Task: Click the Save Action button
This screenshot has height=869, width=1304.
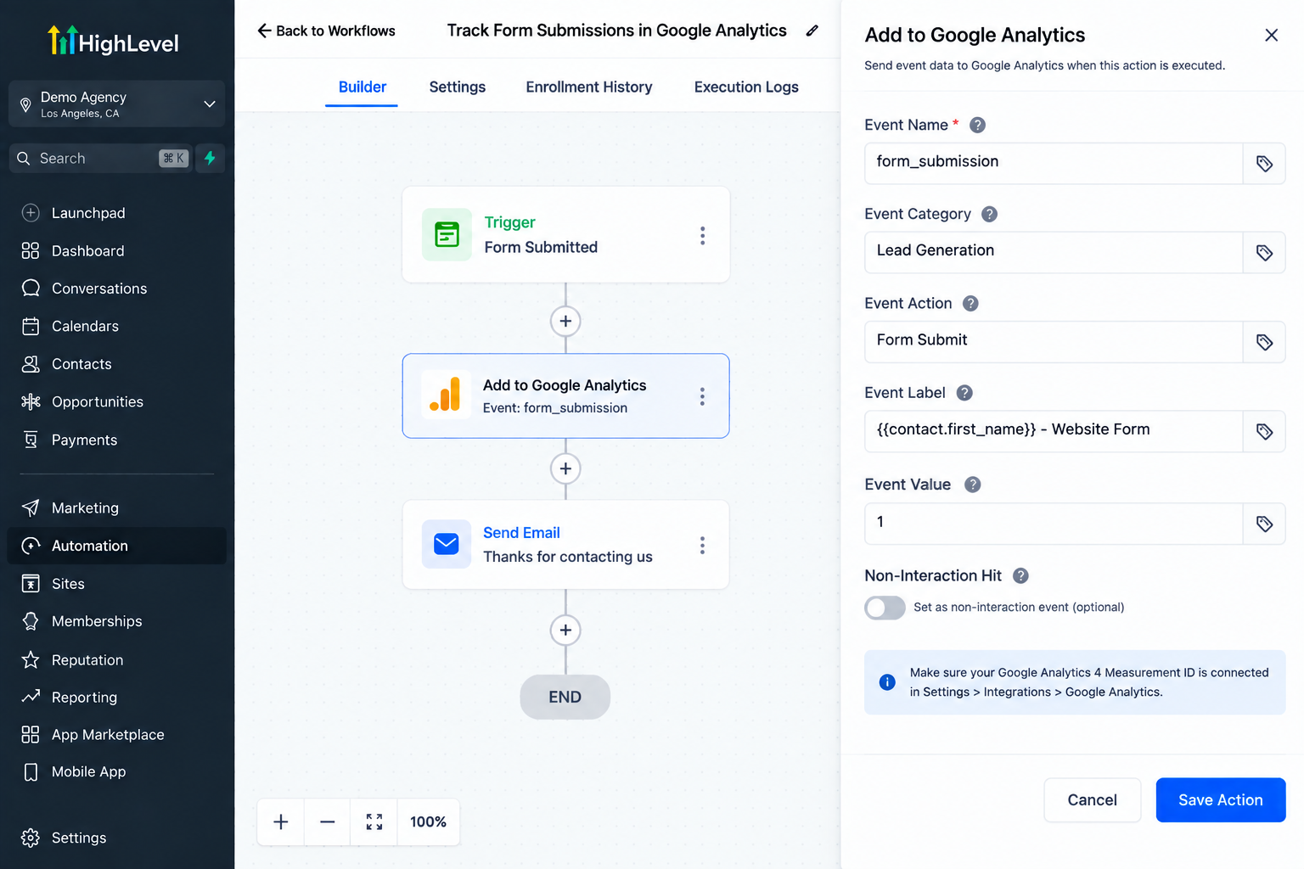Action: [1220, 799]
